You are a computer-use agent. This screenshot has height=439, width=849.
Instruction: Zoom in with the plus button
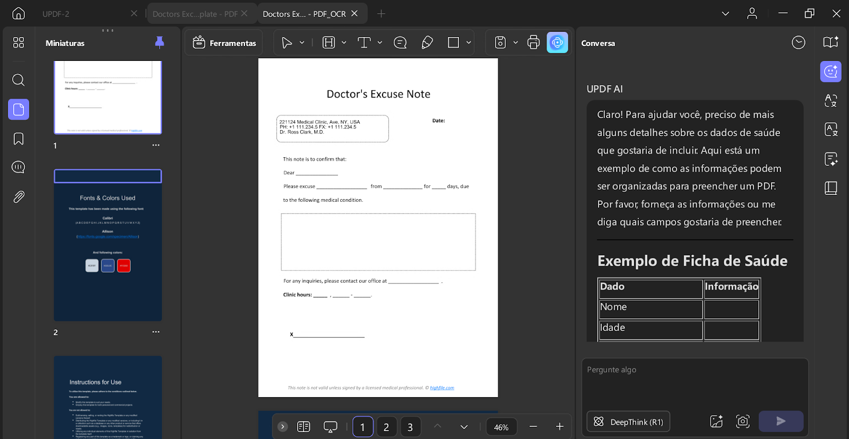tap(559, 426)
